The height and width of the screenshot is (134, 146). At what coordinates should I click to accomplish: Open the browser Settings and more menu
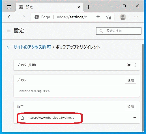[136, 17]
